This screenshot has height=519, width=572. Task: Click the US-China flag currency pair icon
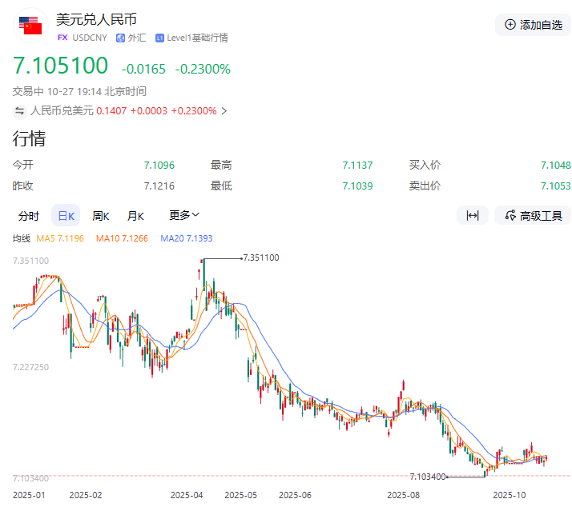point(30,26)
